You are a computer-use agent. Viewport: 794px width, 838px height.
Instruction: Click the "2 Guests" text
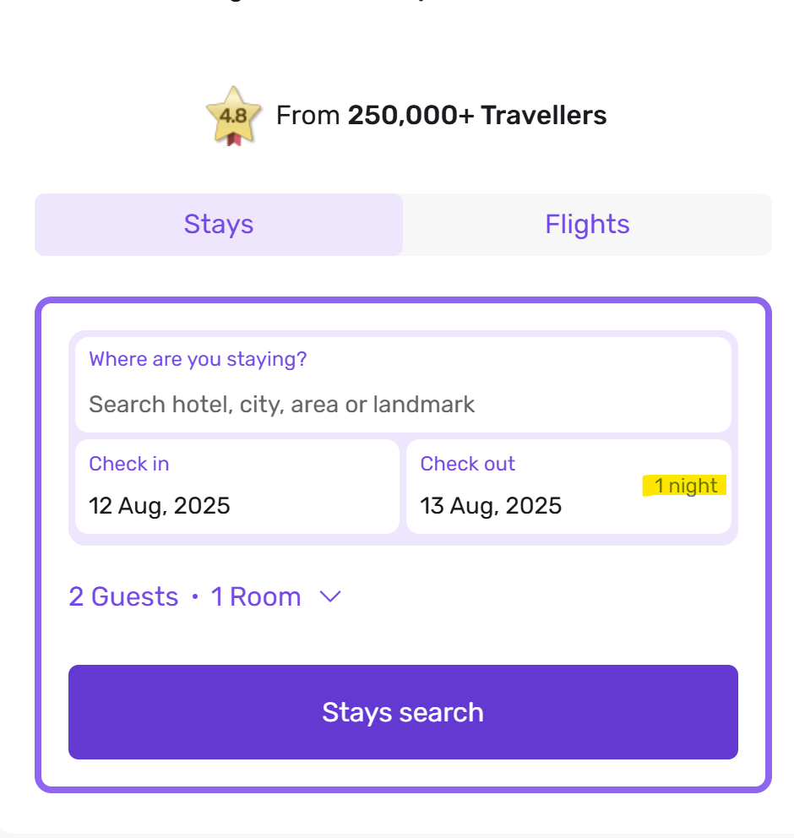tap(123, 597)
